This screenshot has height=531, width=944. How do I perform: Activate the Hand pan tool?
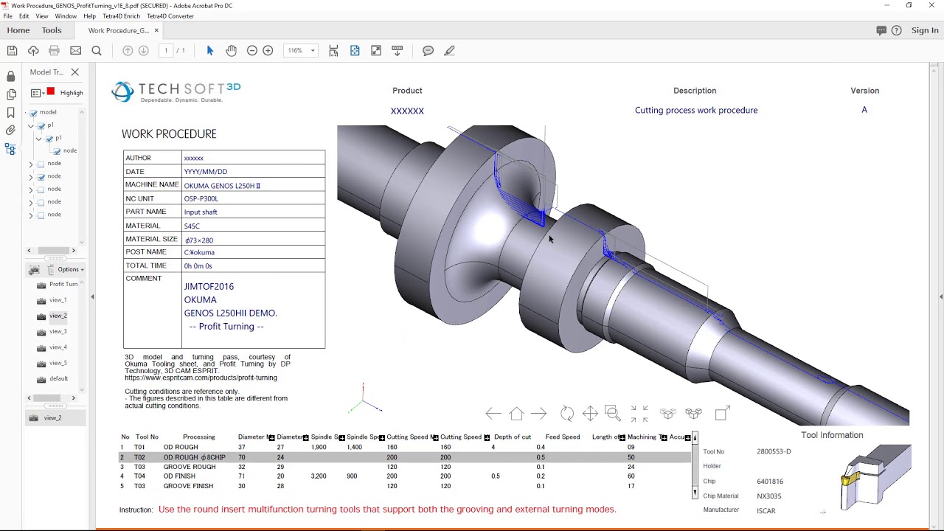[231, 50]
